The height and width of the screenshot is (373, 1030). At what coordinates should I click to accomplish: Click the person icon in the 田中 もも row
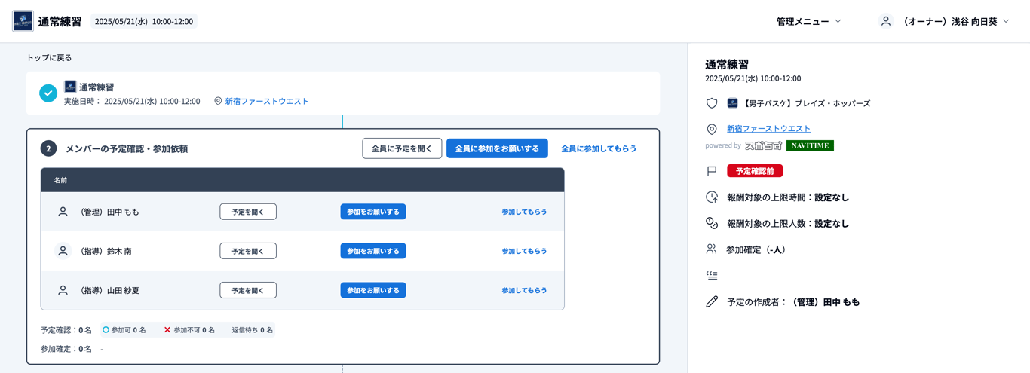pyautogui.click(x=63, y=212)
